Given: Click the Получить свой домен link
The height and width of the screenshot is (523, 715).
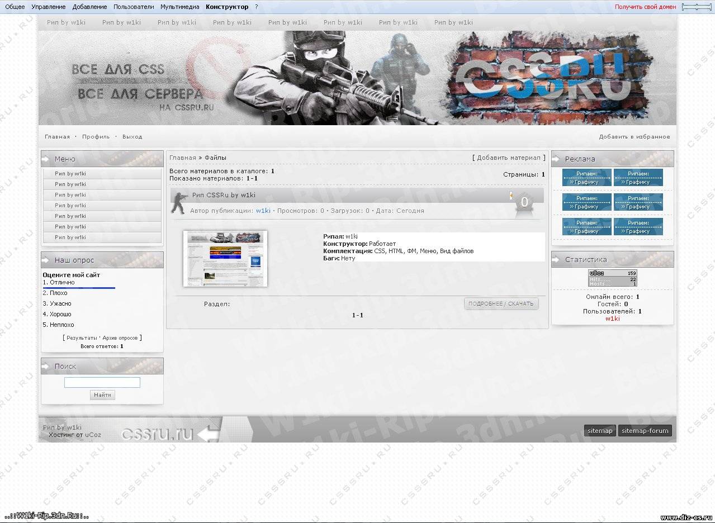Looking at the screenshot, I should (x=646, y=7).
